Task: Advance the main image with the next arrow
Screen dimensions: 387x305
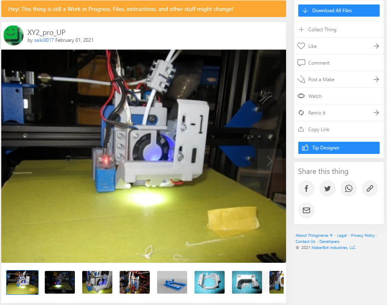Action: point(269,161)
